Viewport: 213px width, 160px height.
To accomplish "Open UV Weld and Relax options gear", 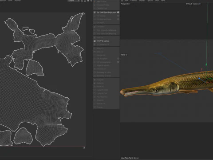I will pyautogui.click(x=118, y=19).
